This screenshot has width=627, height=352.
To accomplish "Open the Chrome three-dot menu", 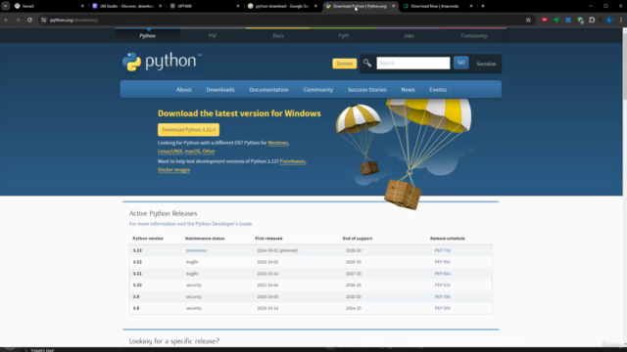I will [621, 20].
